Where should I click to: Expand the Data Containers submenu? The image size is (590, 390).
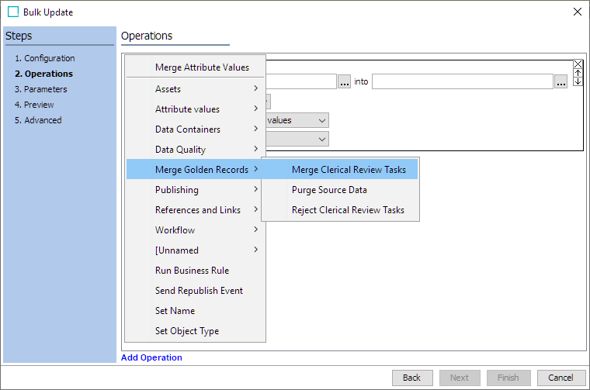[x=196, y=129]
